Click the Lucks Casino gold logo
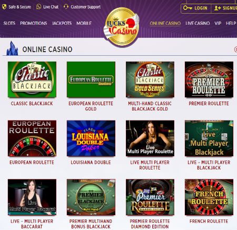Viewport: 237px width, 230px height. coord(122,27)
